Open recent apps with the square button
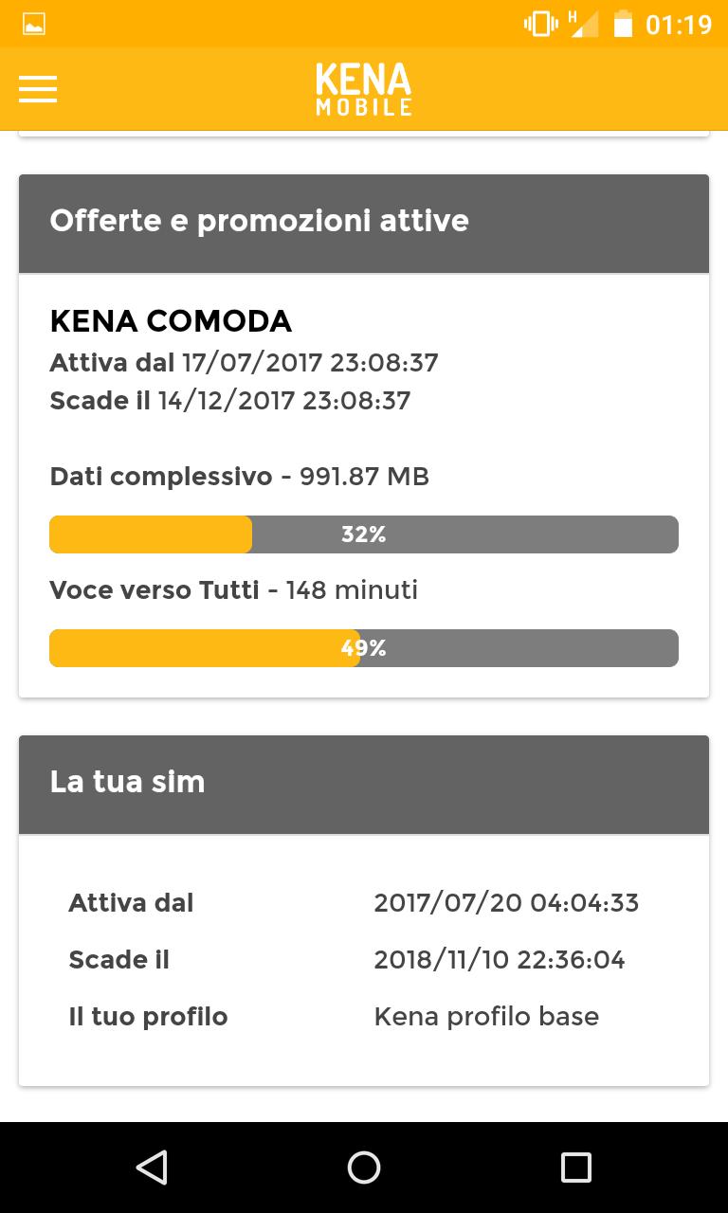This screenshot has width=728, height=1213. [575, 1167]
